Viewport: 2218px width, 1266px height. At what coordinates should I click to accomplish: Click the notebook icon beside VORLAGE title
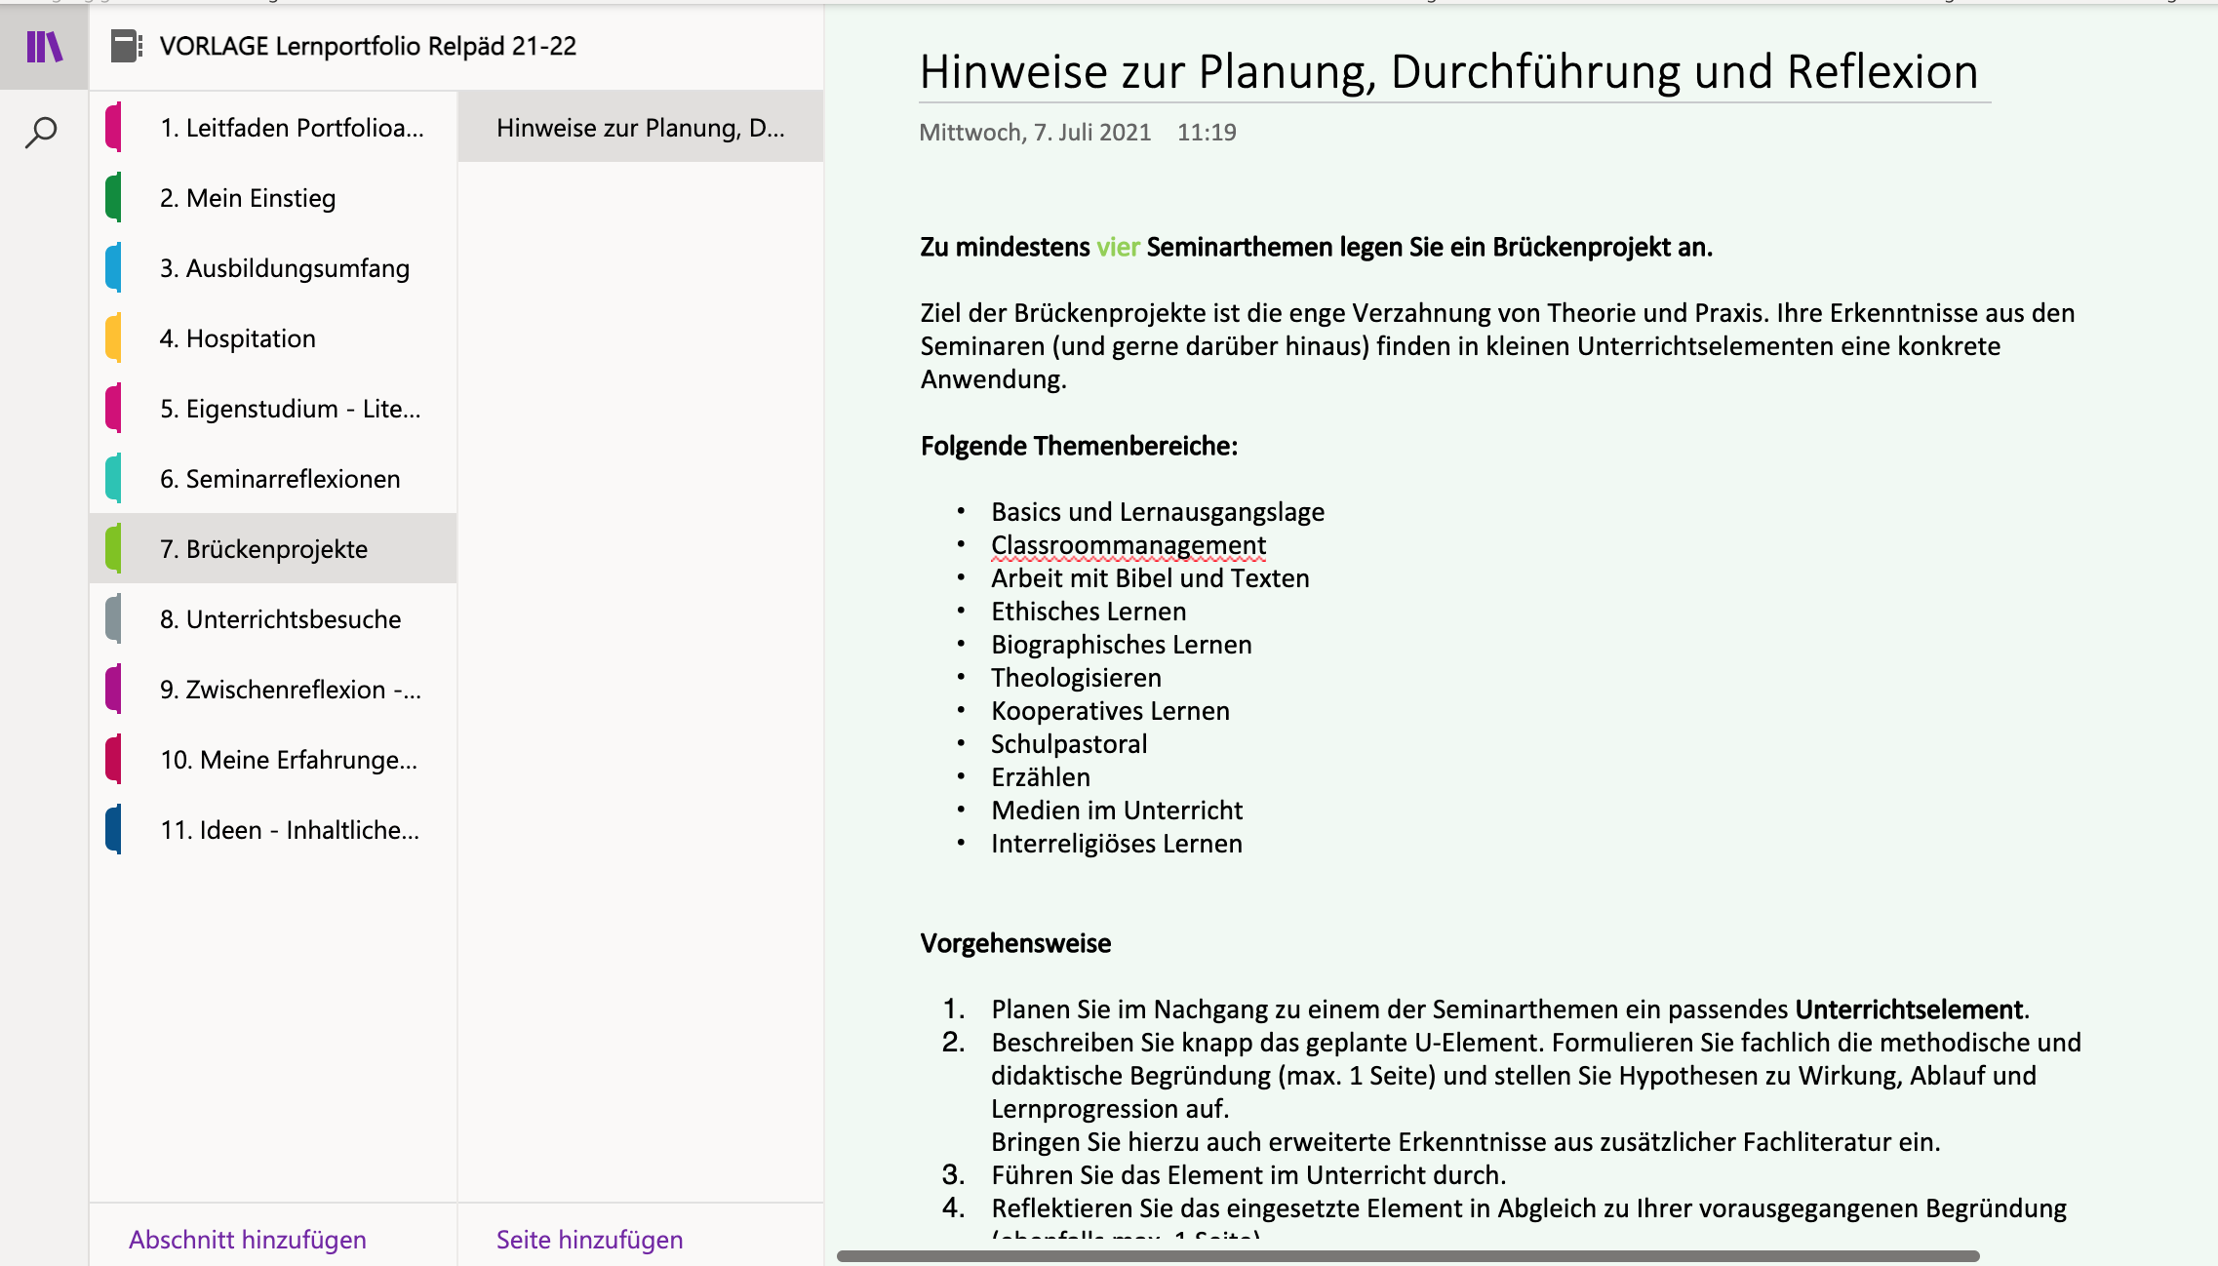coord(126,46)
